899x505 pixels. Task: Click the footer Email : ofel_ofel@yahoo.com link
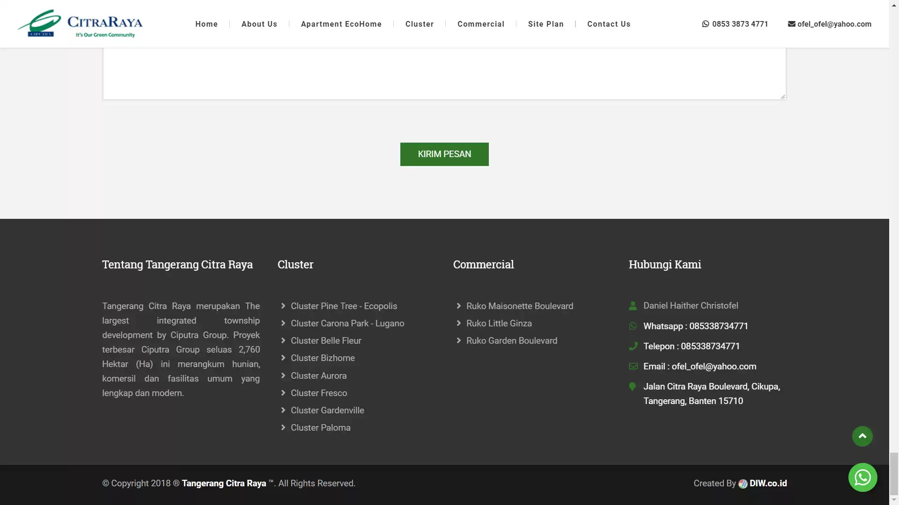(x=700, y=366)
